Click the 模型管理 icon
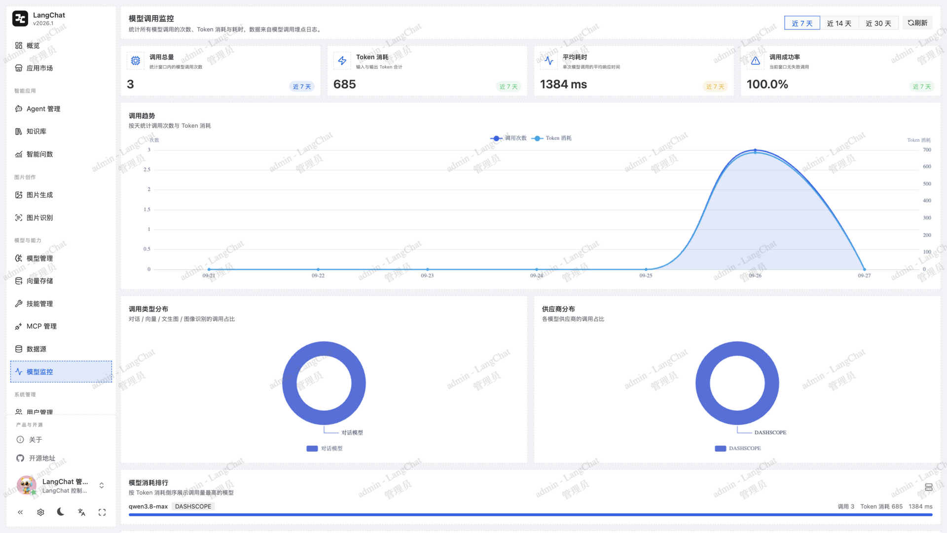 pyautogui.click(x=19, y=258)
